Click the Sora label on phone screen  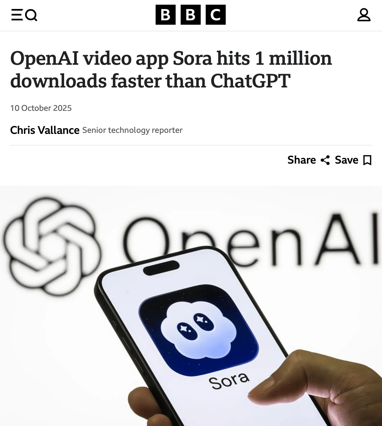click(229, 380)
